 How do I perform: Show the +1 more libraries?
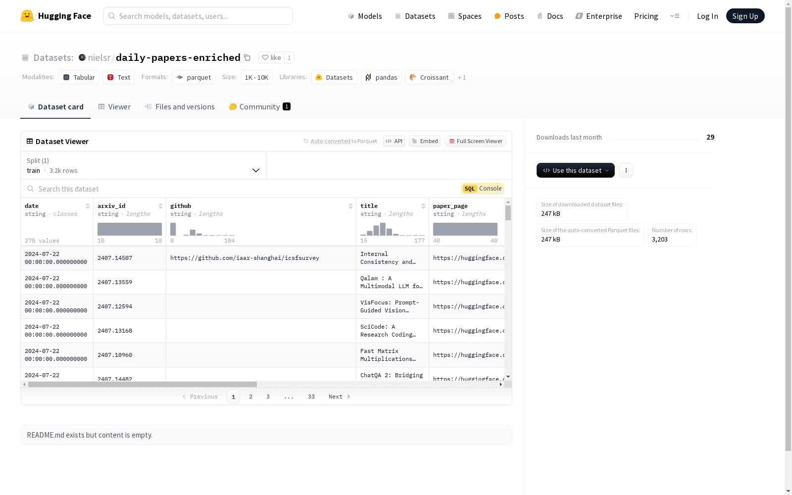[x=462, y=77]
